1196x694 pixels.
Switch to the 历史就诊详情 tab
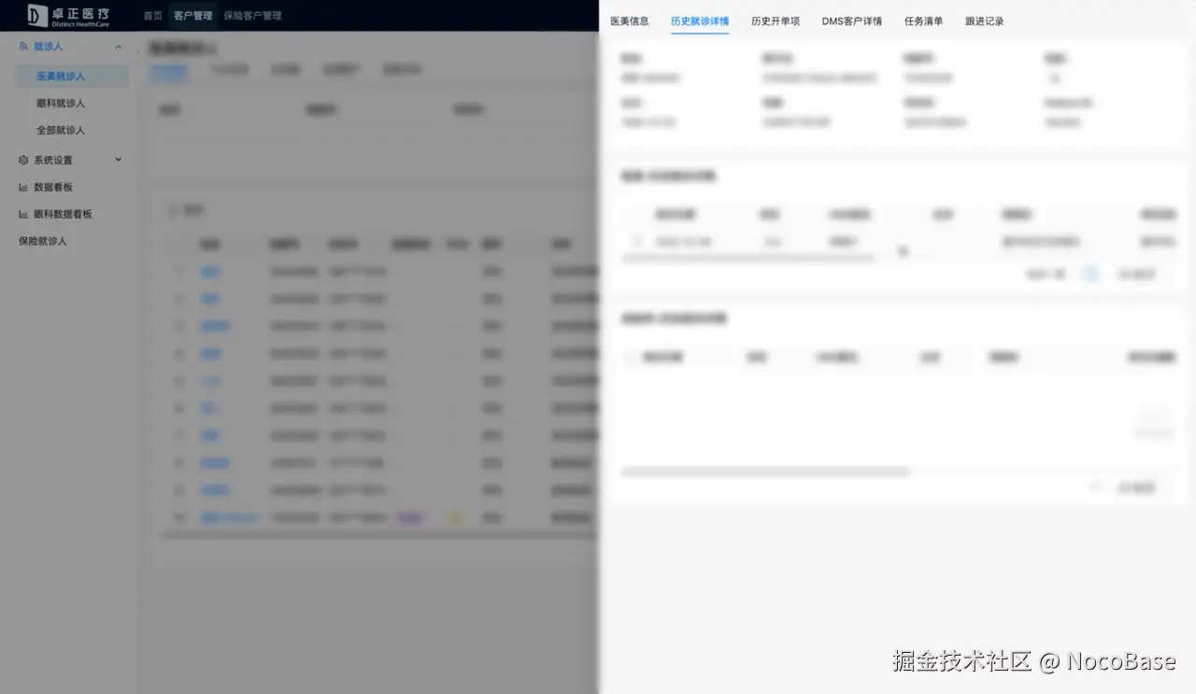(700, 21)
